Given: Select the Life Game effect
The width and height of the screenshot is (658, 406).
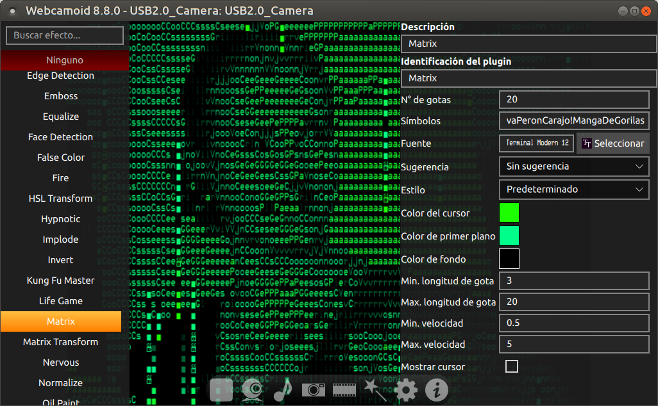Looking at the screenshot, I should (61, 301).
